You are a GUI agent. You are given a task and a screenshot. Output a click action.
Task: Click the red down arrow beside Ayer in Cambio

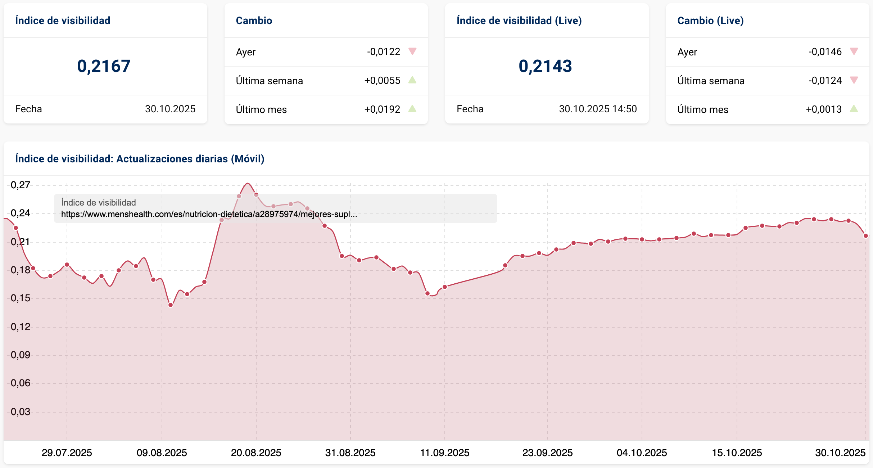(x=412, y=51)
